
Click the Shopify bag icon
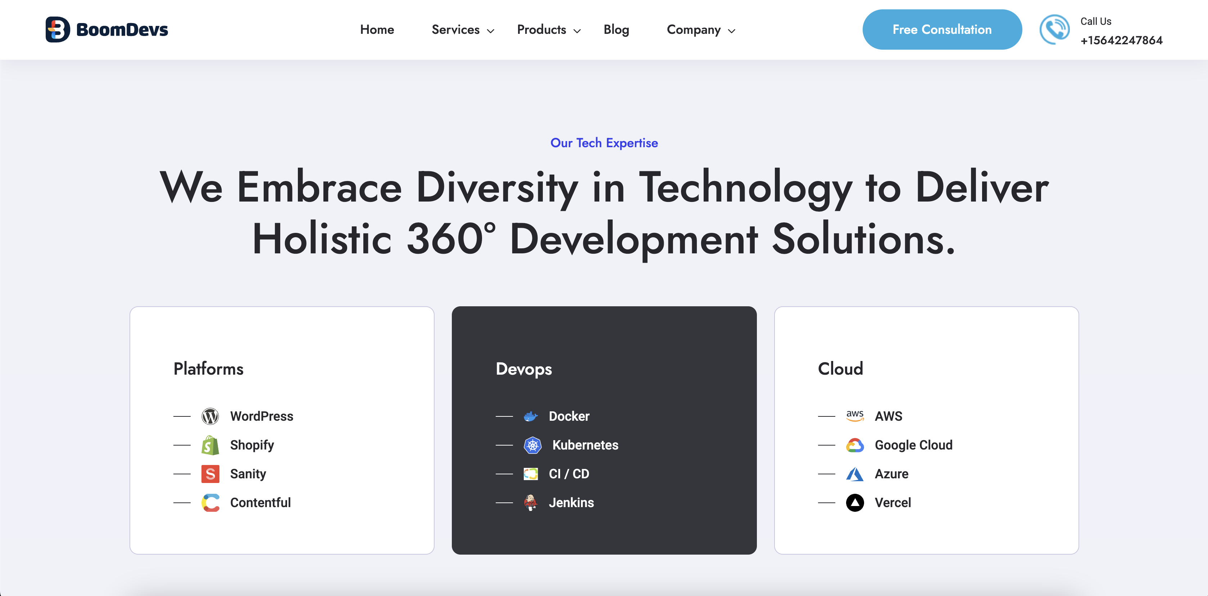(210, 445)
